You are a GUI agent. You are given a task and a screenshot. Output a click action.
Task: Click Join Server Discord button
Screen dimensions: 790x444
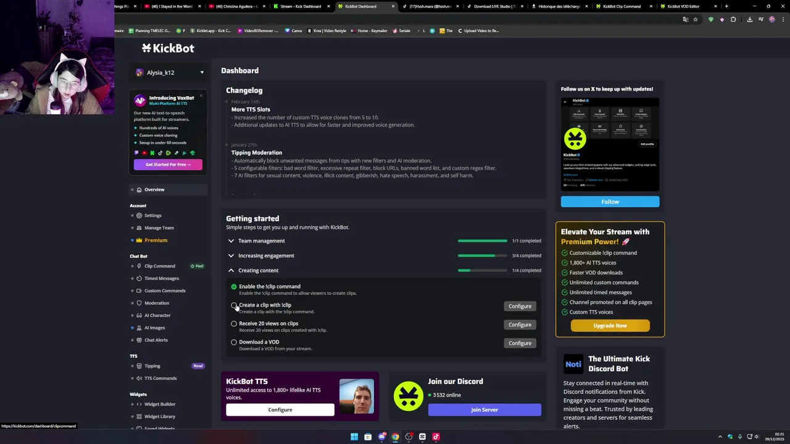(x=484, y=409)
